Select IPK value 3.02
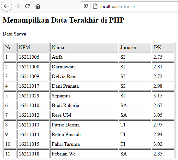Screen dimensions: 178x160 163,144
